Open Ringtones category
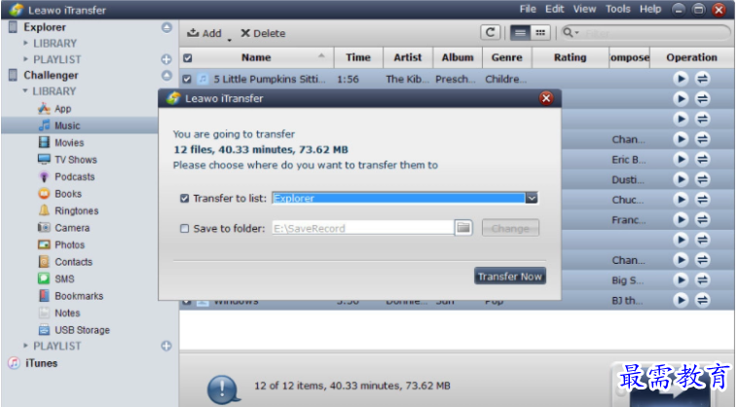 (68, 210)
